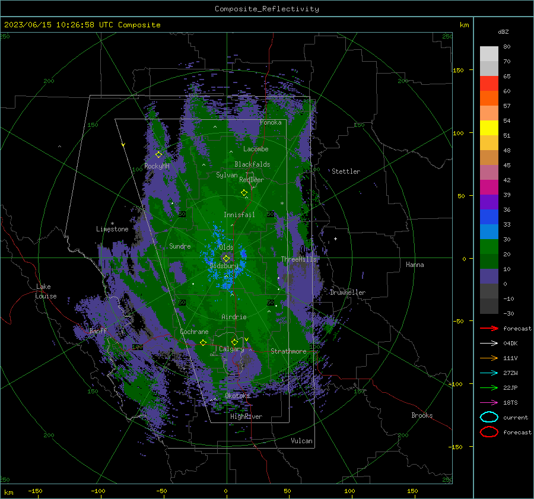Click the Okotoks town label

pyautogui.click(x=237, y=395)
